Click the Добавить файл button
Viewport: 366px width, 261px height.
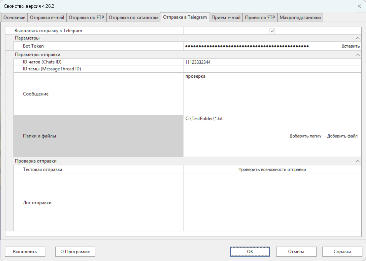tap(342, 136)
